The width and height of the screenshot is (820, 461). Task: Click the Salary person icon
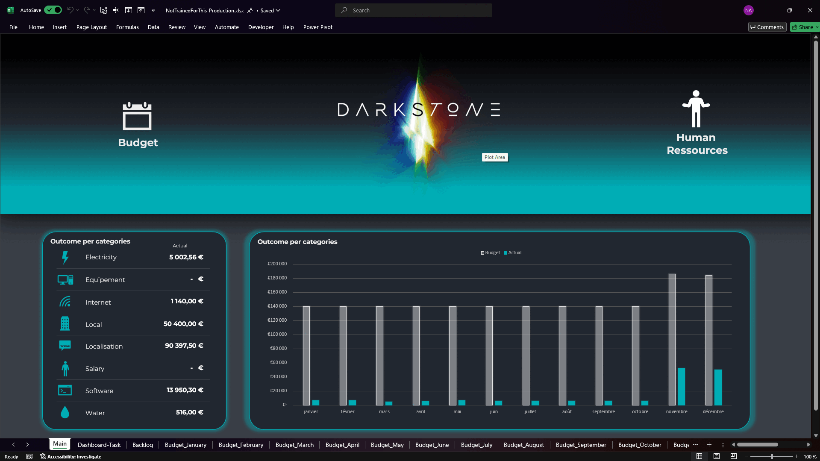(x=65, y=368)
